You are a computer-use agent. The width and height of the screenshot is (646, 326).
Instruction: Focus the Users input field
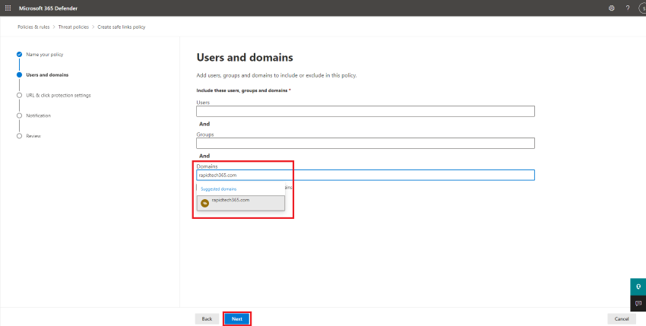[365, 111]
